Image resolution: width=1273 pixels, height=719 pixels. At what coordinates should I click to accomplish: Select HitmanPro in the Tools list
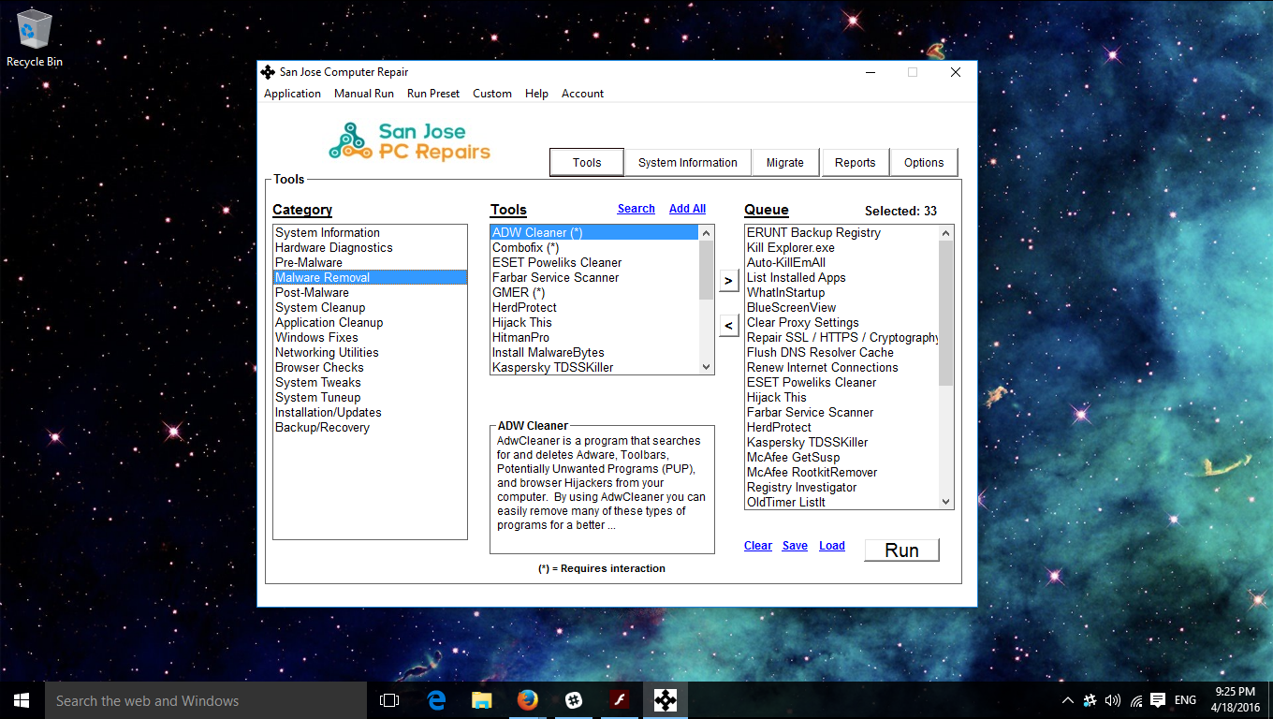(x=520, y=337)
